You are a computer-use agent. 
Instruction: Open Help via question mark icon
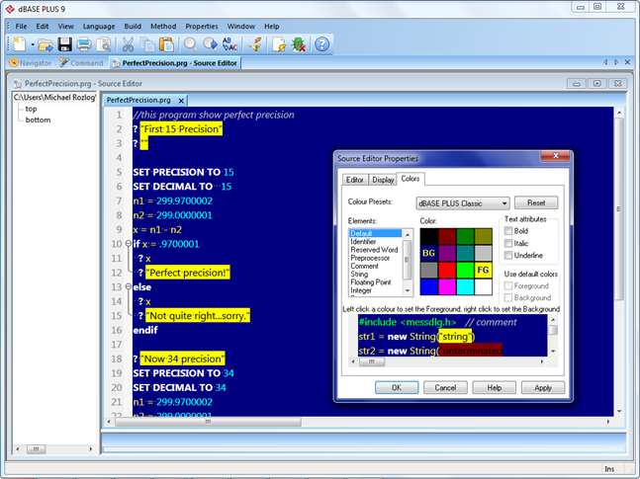[x=321, y=44]
